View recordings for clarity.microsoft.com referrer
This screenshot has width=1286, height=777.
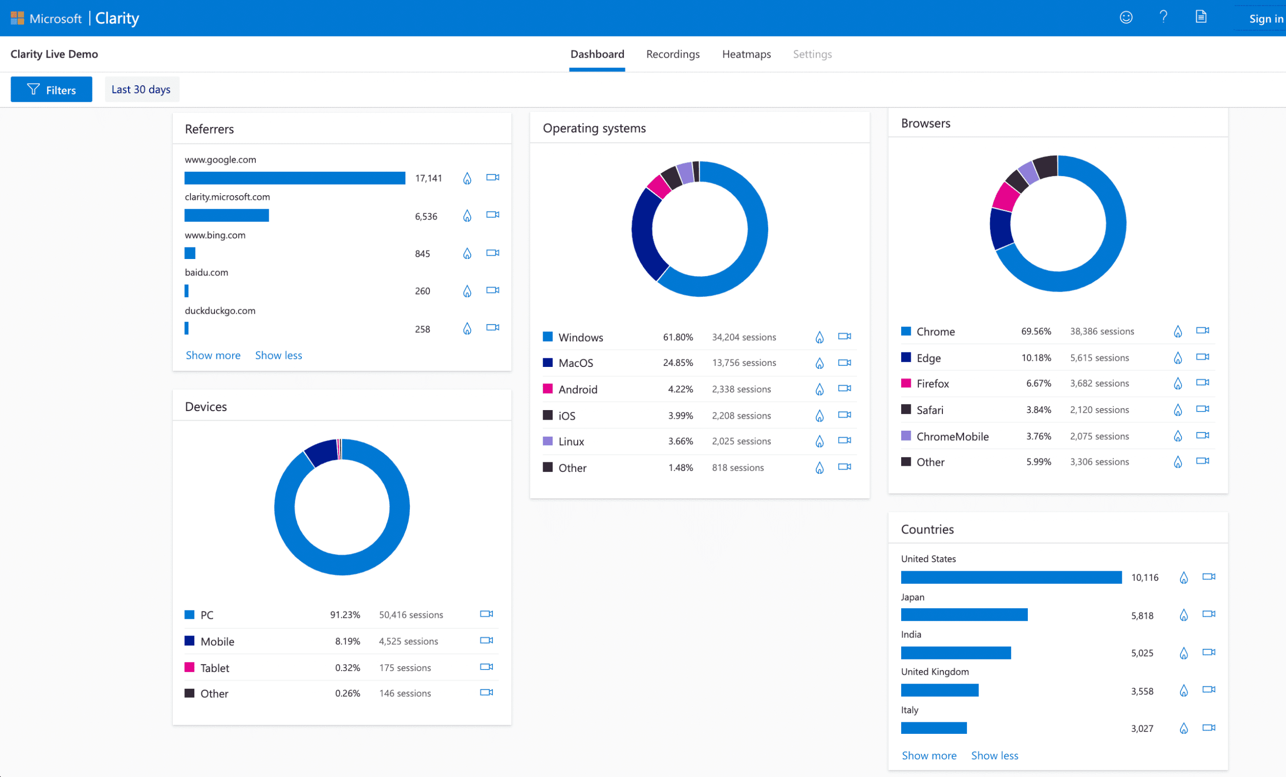(493, 215)
